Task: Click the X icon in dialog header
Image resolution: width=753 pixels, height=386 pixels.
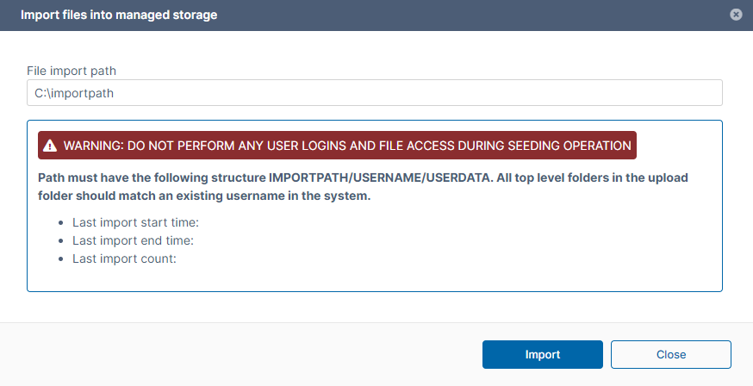Action: [x=736, y=15]
